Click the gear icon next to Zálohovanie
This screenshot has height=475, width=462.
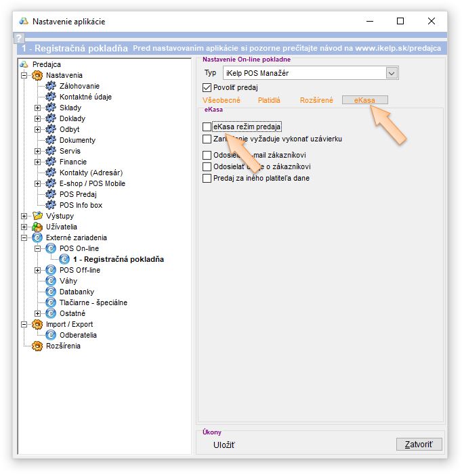(x=51, y=86)
